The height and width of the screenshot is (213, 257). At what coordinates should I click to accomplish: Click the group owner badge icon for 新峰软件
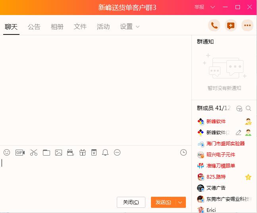click(248, 122)
